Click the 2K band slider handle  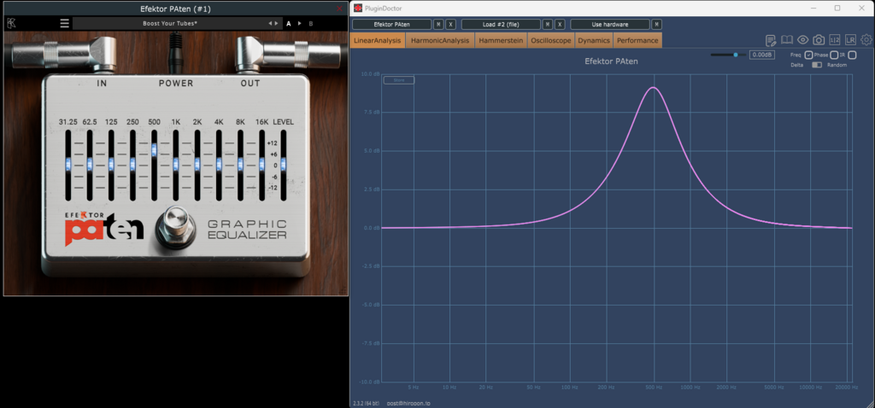point(197,164)
